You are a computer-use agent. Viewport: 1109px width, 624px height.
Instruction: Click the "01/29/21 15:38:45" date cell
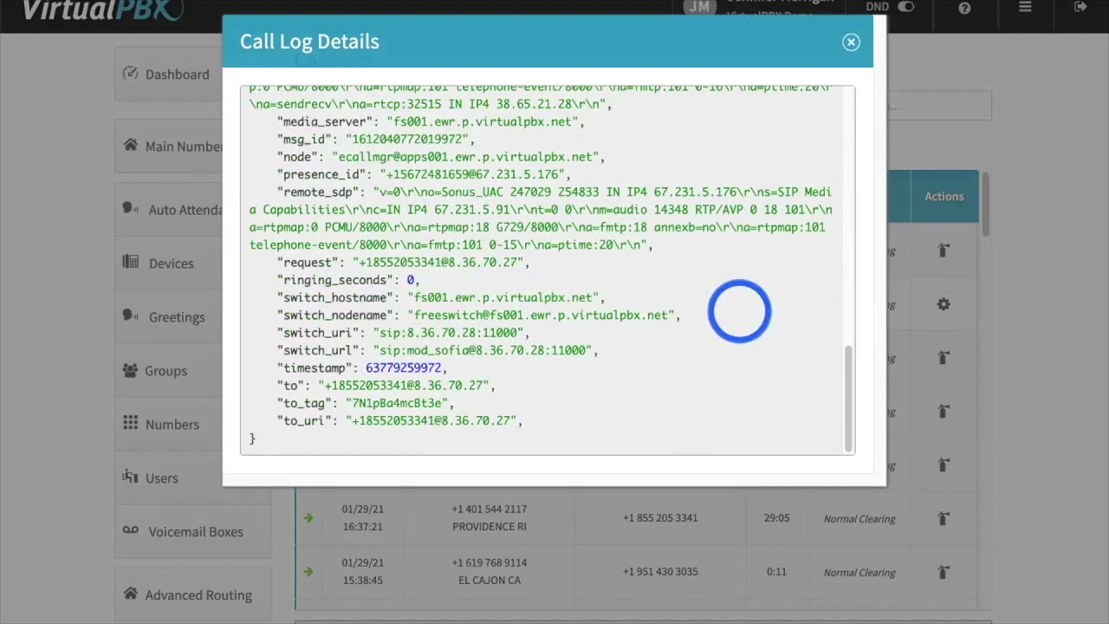tap(362, 572)
